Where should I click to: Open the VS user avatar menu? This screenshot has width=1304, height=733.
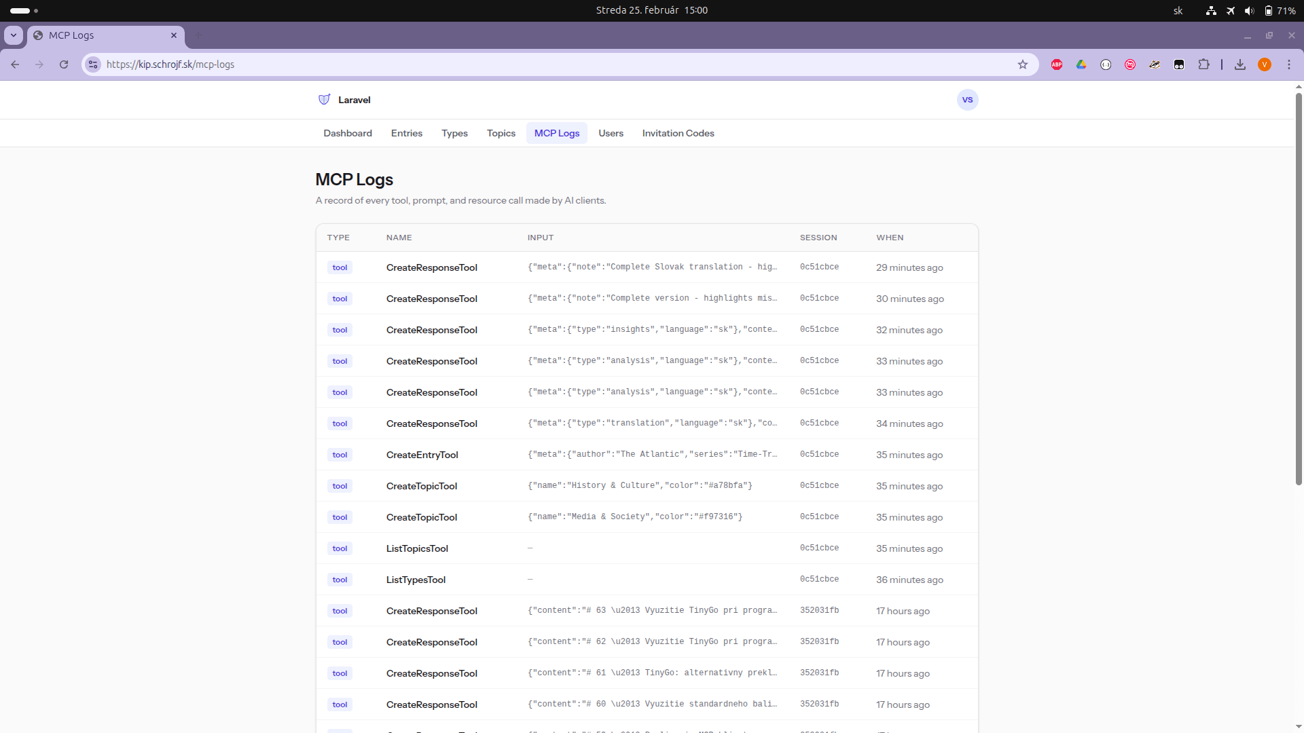(x=967, y=100)
